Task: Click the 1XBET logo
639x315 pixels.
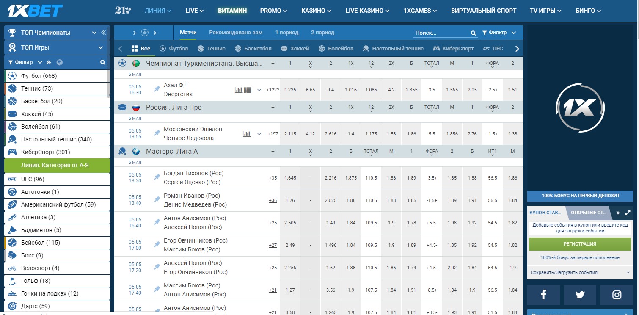Action: tap(36, 11)
